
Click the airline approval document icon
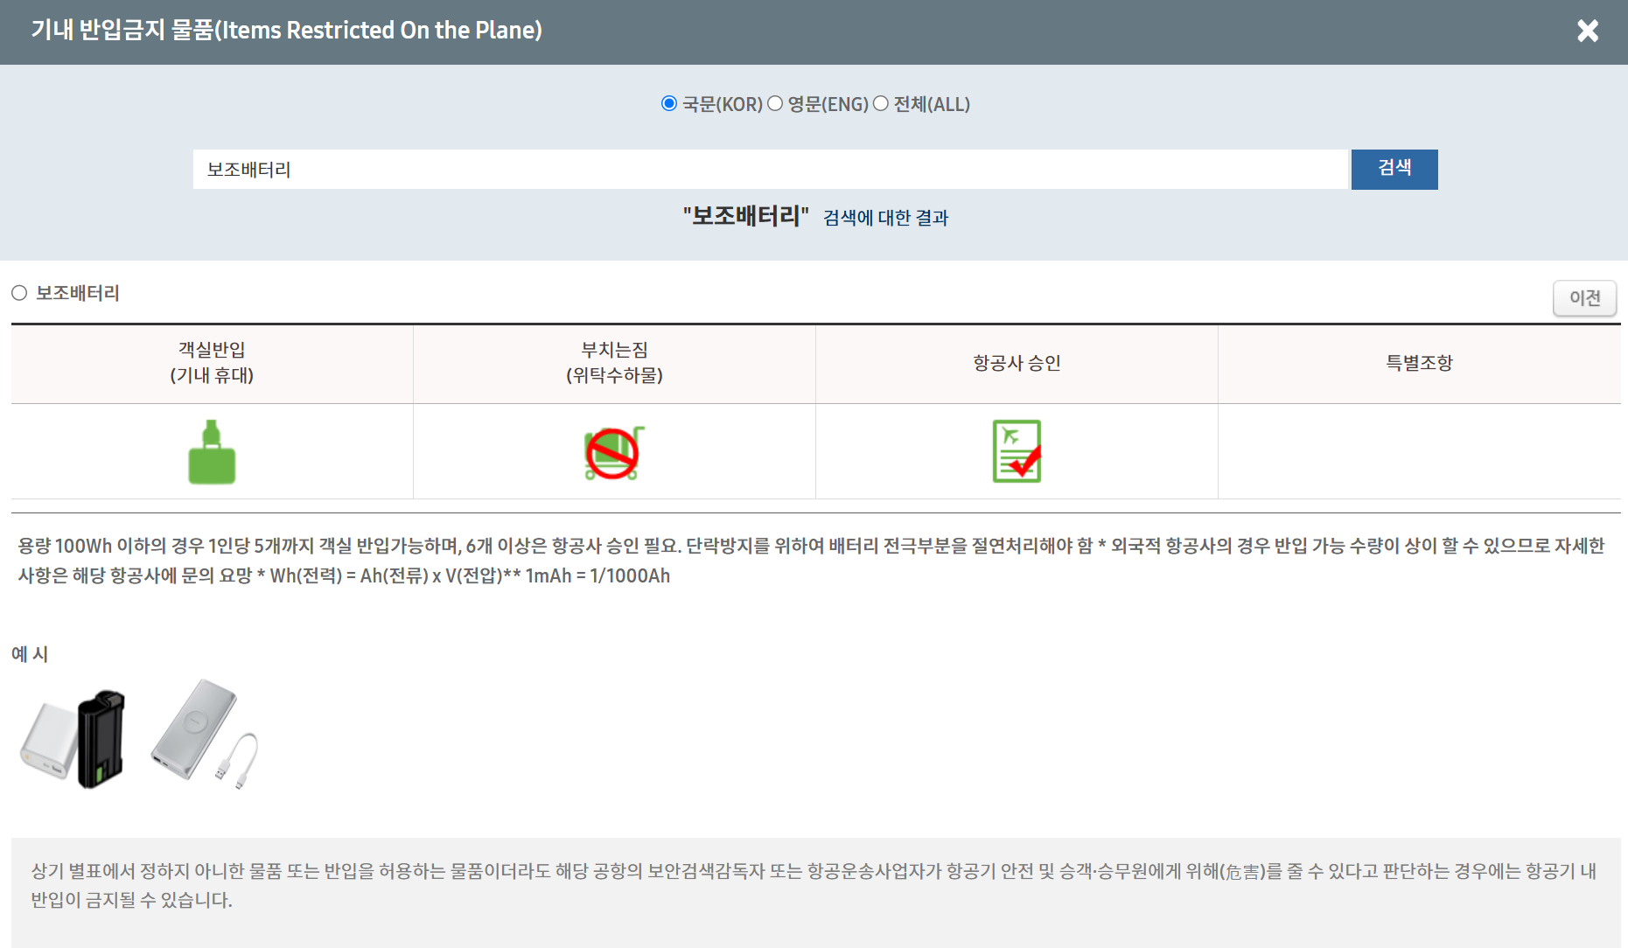(x=1017, y=451)
